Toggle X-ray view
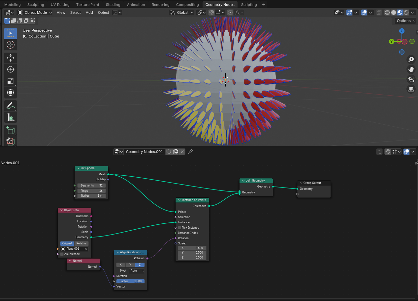418x301 pixels. (379, 13)
